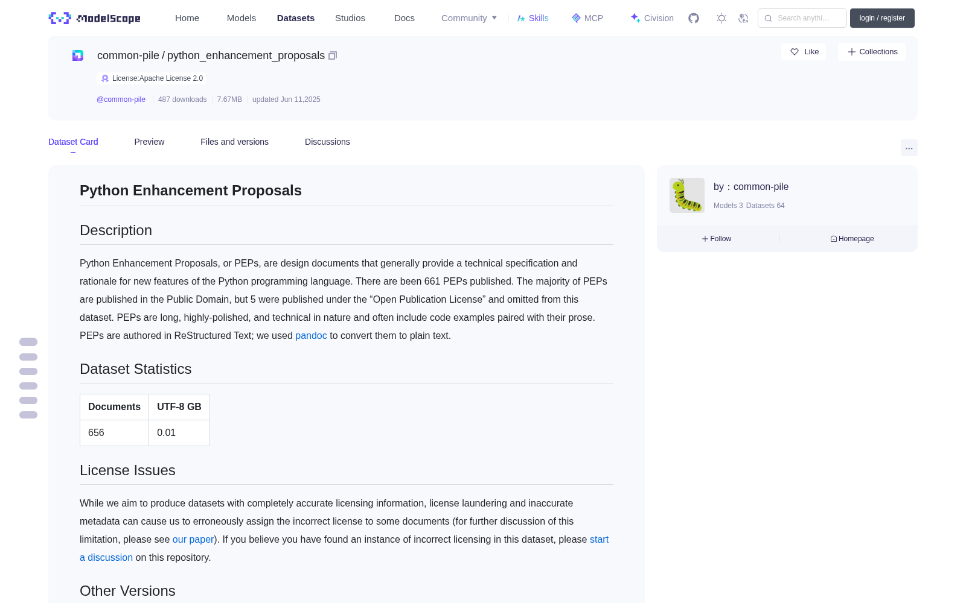Screen dimensions: 966x603
Task: Like the dataset with the heart button
Action: [x=804, y=52]
